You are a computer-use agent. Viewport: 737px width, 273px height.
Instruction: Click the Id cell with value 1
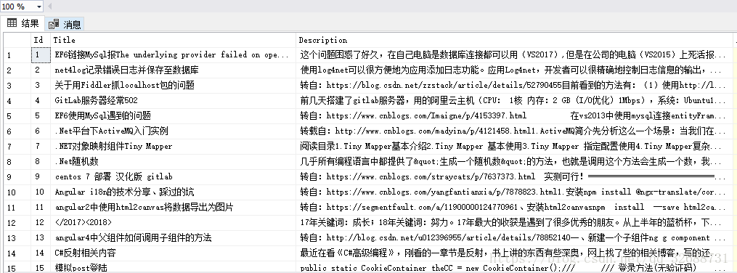coord(41,54)
